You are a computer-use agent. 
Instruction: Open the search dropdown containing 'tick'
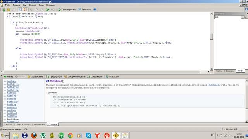(x=243, y=17)
